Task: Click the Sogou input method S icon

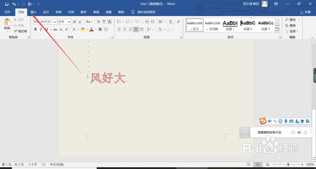Action: (x=263, y=121)
